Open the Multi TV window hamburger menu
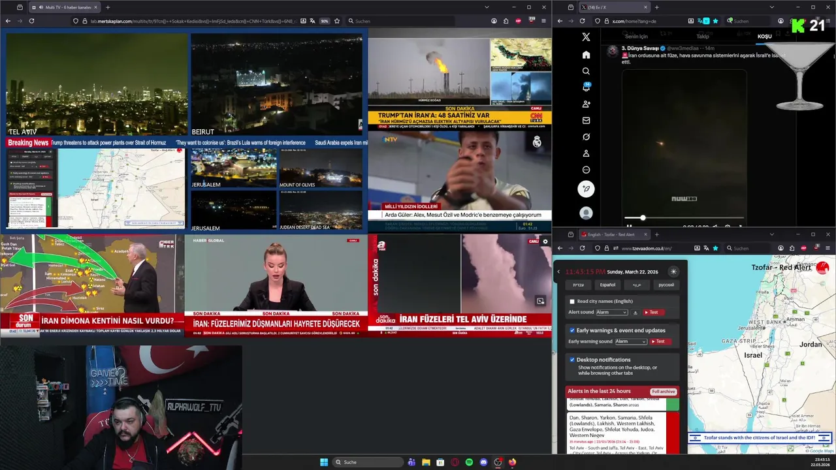The height and width of the screenshot is (470, 836). pyautogui.click(x=543, y=21)
